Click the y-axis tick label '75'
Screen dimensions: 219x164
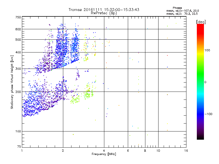pos(19,147)
